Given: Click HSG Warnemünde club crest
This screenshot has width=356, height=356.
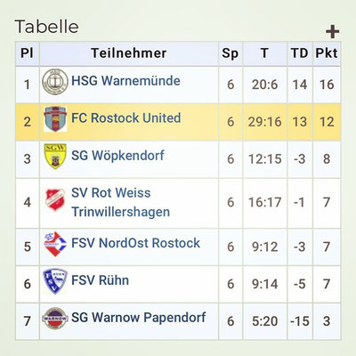Looking at the screenshot, I should (55, 82).
